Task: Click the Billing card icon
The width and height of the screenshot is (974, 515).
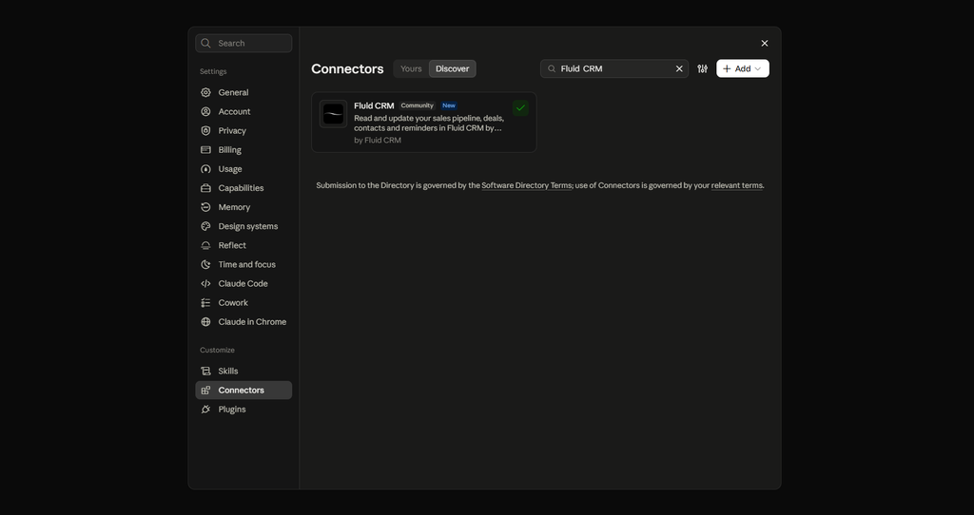Action: pyautogui.click(x=205, y=150)
